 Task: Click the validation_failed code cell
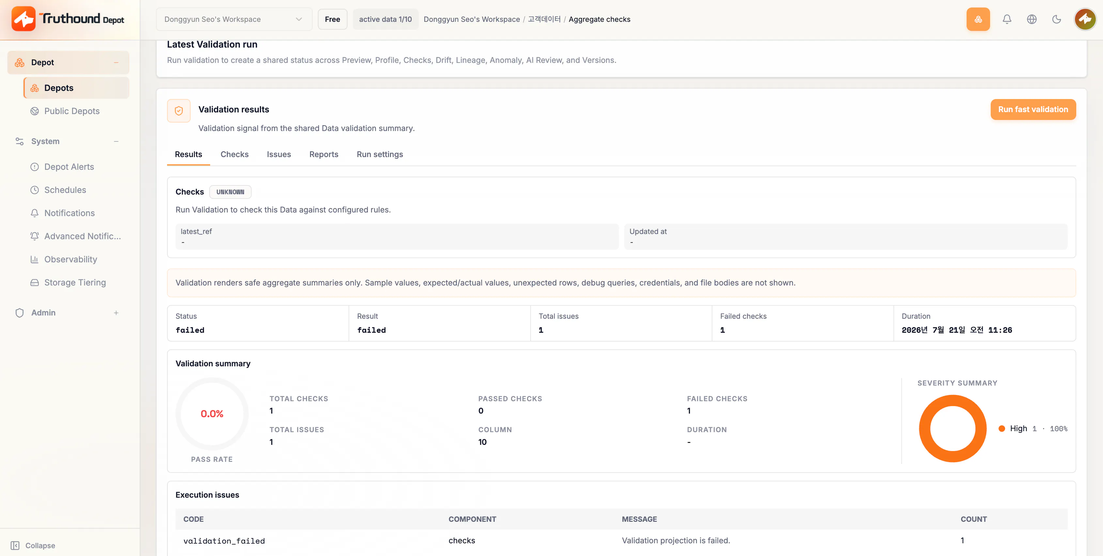(224, 541)
